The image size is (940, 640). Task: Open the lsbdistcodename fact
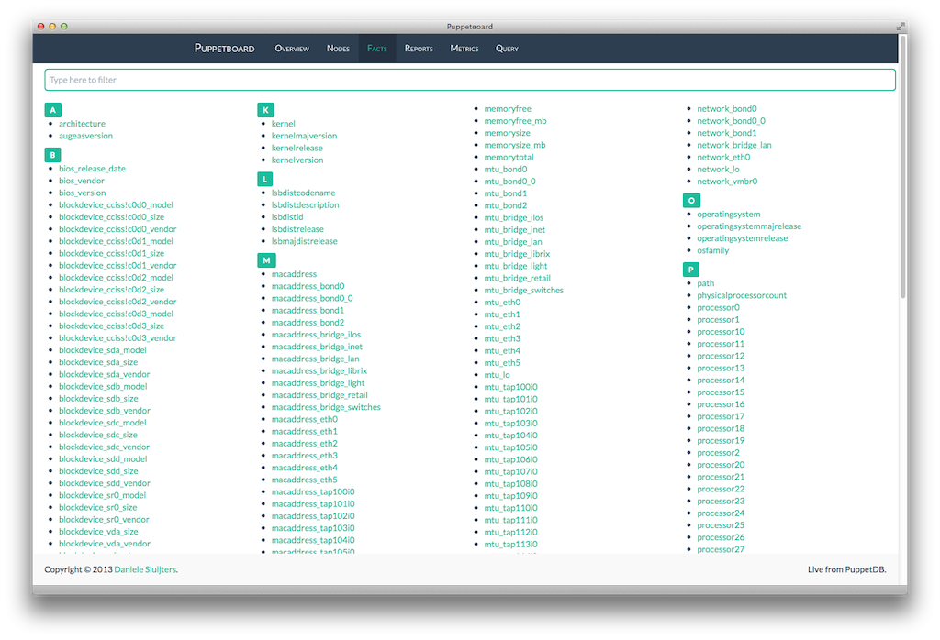point(303,193)
